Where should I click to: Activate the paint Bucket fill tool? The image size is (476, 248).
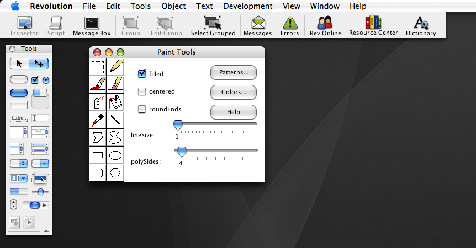coord(115,101)
